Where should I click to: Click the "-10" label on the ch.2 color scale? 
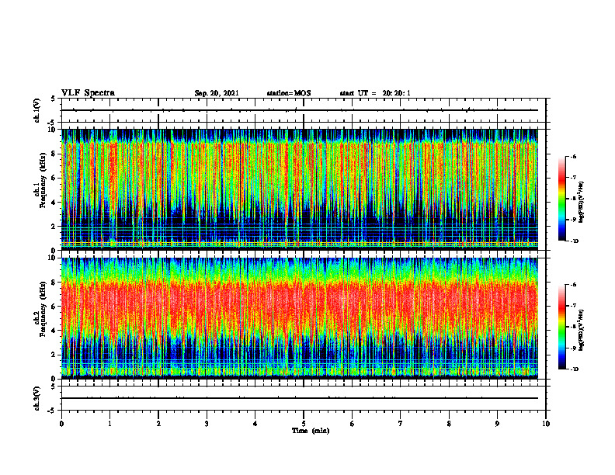coord(574,369)
